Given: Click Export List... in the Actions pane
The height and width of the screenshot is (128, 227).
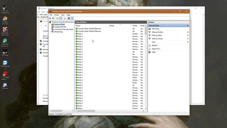Looking at the screenshot, I should pyautogui.click(x=156, y=49).
